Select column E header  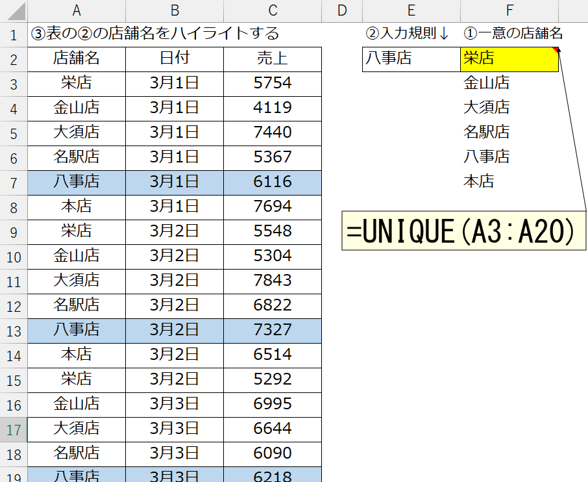coord(411,10)
